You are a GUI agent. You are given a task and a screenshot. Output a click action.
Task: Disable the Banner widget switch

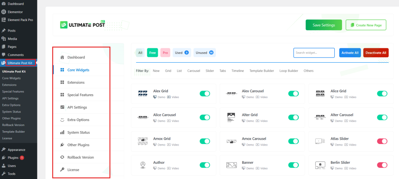coord(293,165)
